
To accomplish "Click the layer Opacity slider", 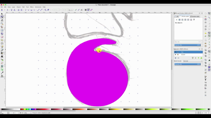I will click(x=188, y=64).
